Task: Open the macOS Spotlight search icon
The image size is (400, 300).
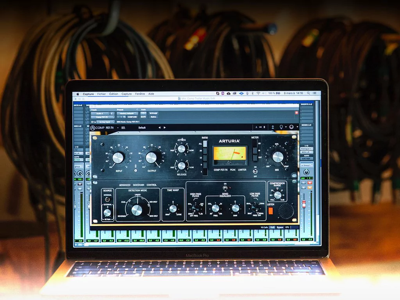Action: pos(309,94)
